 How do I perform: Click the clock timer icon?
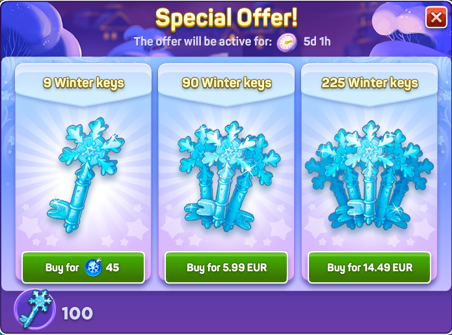[x=287, y=43]
